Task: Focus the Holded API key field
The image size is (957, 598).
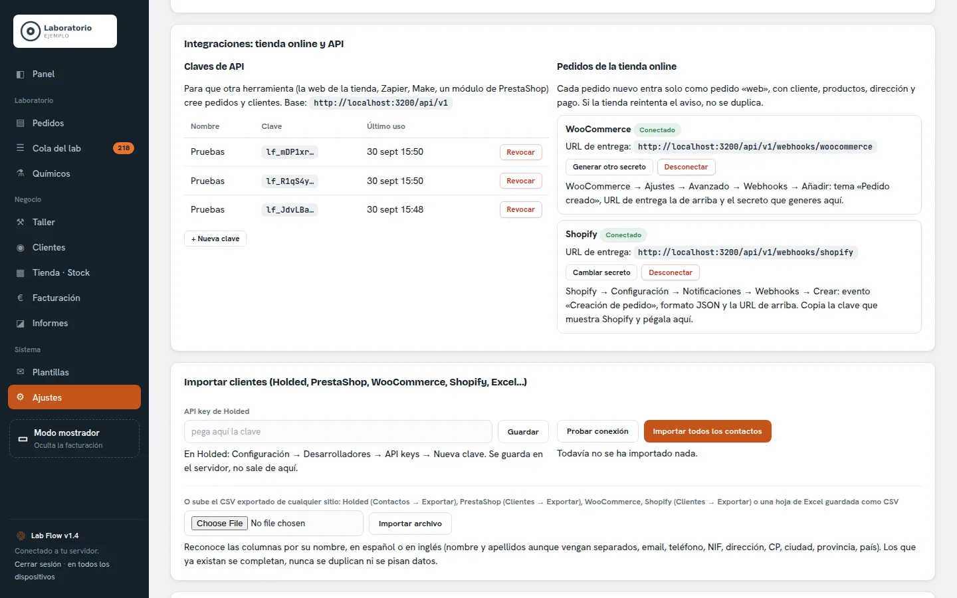Action: pyautogui.click(x=338, y=432)
